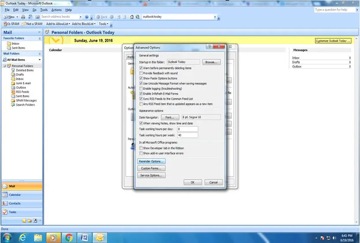Screen dimensions: 360x243
Task: Toggle Use Unicode Message Format checkbox
Action: pyautogui.click(x=141, y=83)
